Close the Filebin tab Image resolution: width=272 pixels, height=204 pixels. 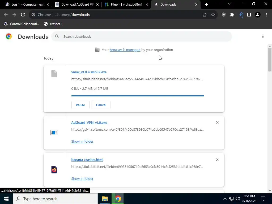point(147,5)
